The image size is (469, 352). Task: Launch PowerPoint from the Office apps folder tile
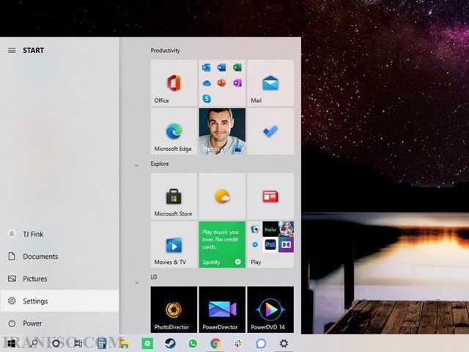click(x=221, y=83)
